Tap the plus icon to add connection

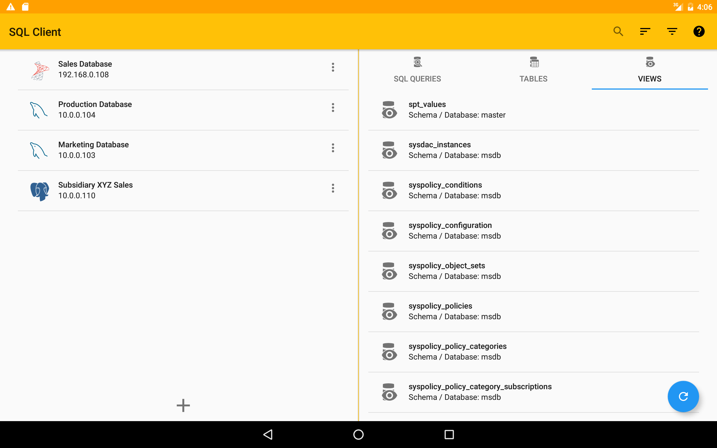pyautogui.click(x=183, y=405)
